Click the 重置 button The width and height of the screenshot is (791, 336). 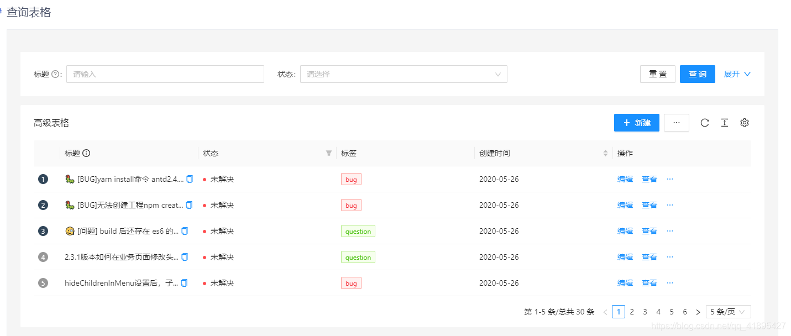pyautogui.click(x=658, y=74)
